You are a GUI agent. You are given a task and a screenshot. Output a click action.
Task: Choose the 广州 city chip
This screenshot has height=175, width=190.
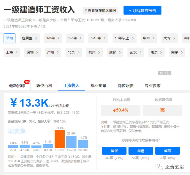pyautogui.click(x=53, y=52)
